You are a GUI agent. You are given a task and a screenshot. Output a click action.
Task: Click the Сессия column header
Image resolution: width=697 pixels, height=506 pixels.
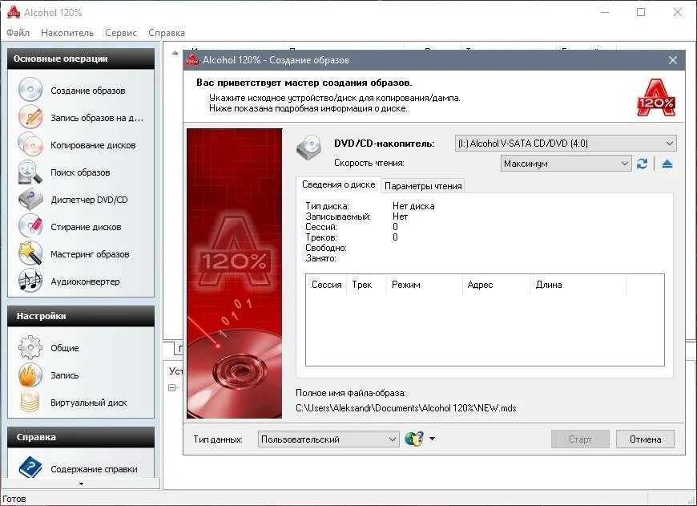pos(327,285)
